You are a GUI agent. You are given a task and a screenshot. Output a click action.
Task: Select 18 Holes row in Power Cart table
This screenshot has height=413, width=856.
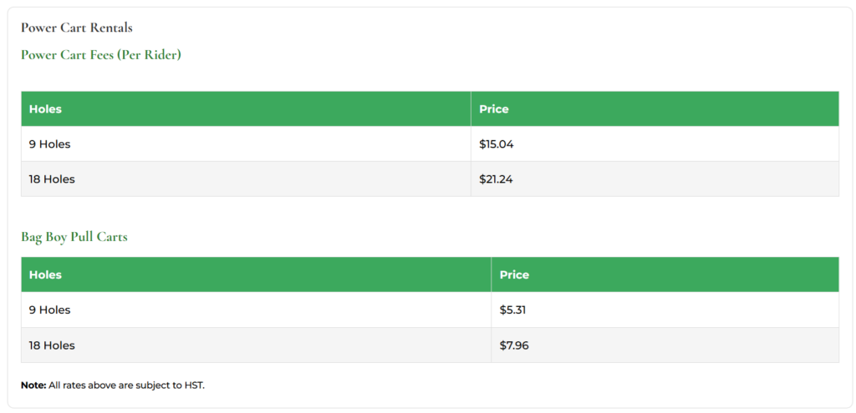tap(52, 179)
